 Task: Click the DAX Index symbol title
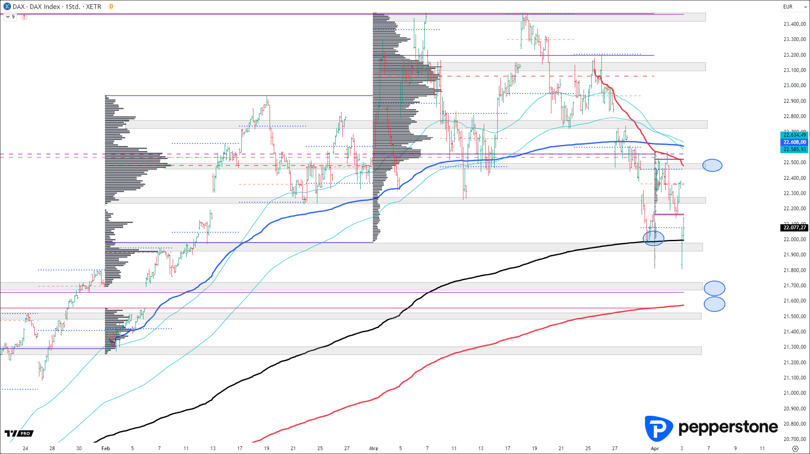coord(57,6)
